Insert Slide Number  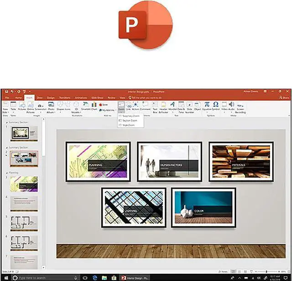coord(189,107)
